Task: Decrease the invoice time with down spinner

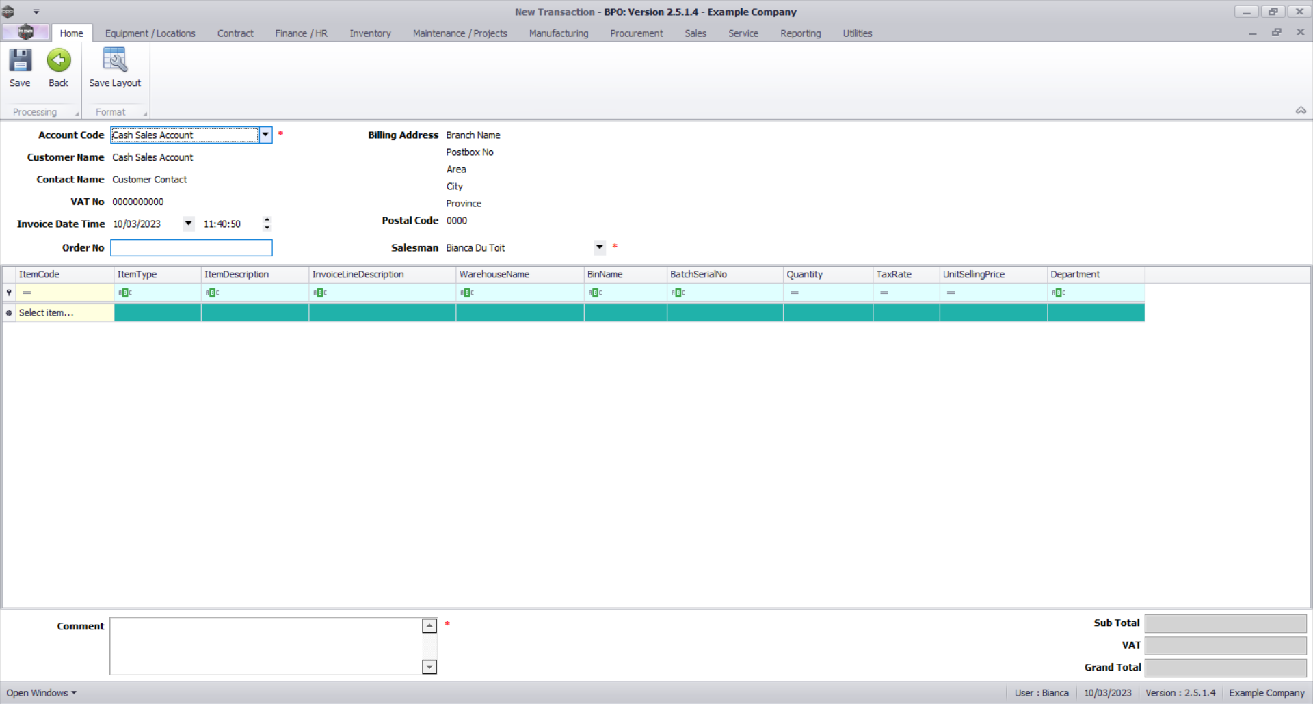Action: coord(267,228)
